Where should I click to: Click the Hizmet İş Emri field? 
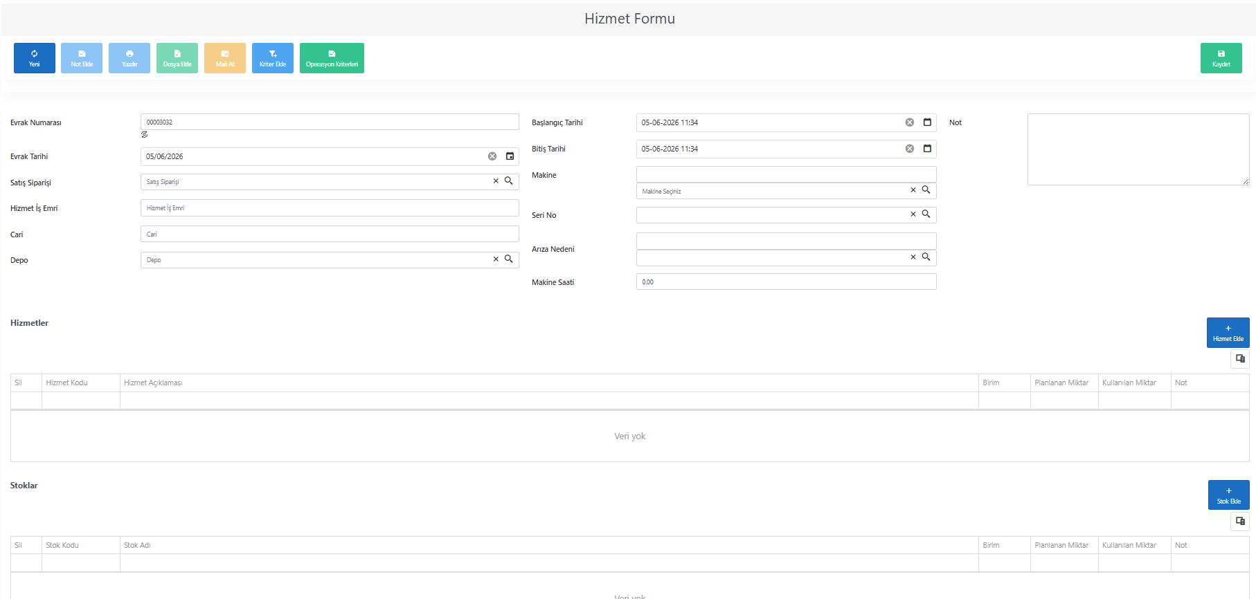tap(330, 208)
